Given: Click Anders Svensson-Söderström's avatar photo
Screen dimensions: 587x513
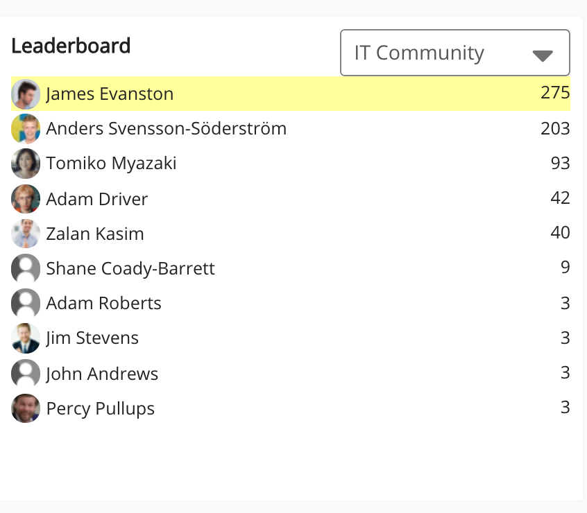Looking at the screenshot, I should click(26, 129).
